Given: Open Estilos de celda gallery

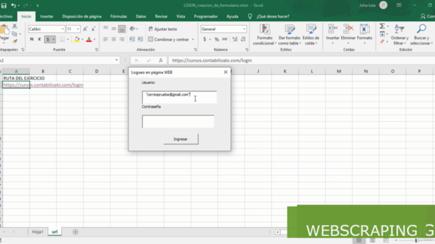Looking at the screenshot, I should 311,35.
